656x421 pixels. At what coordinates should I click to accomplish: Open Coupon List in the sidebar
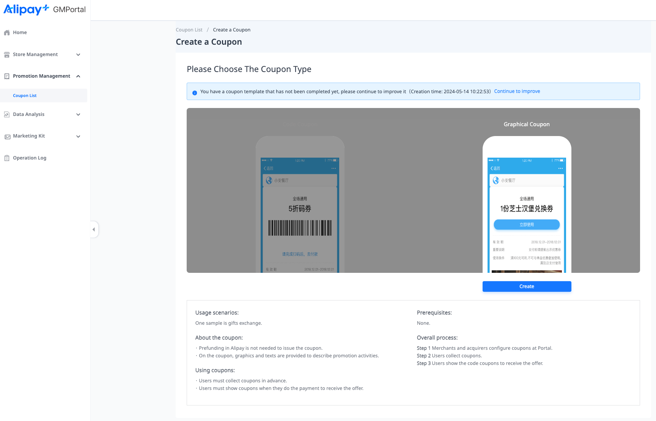[25, 95]
